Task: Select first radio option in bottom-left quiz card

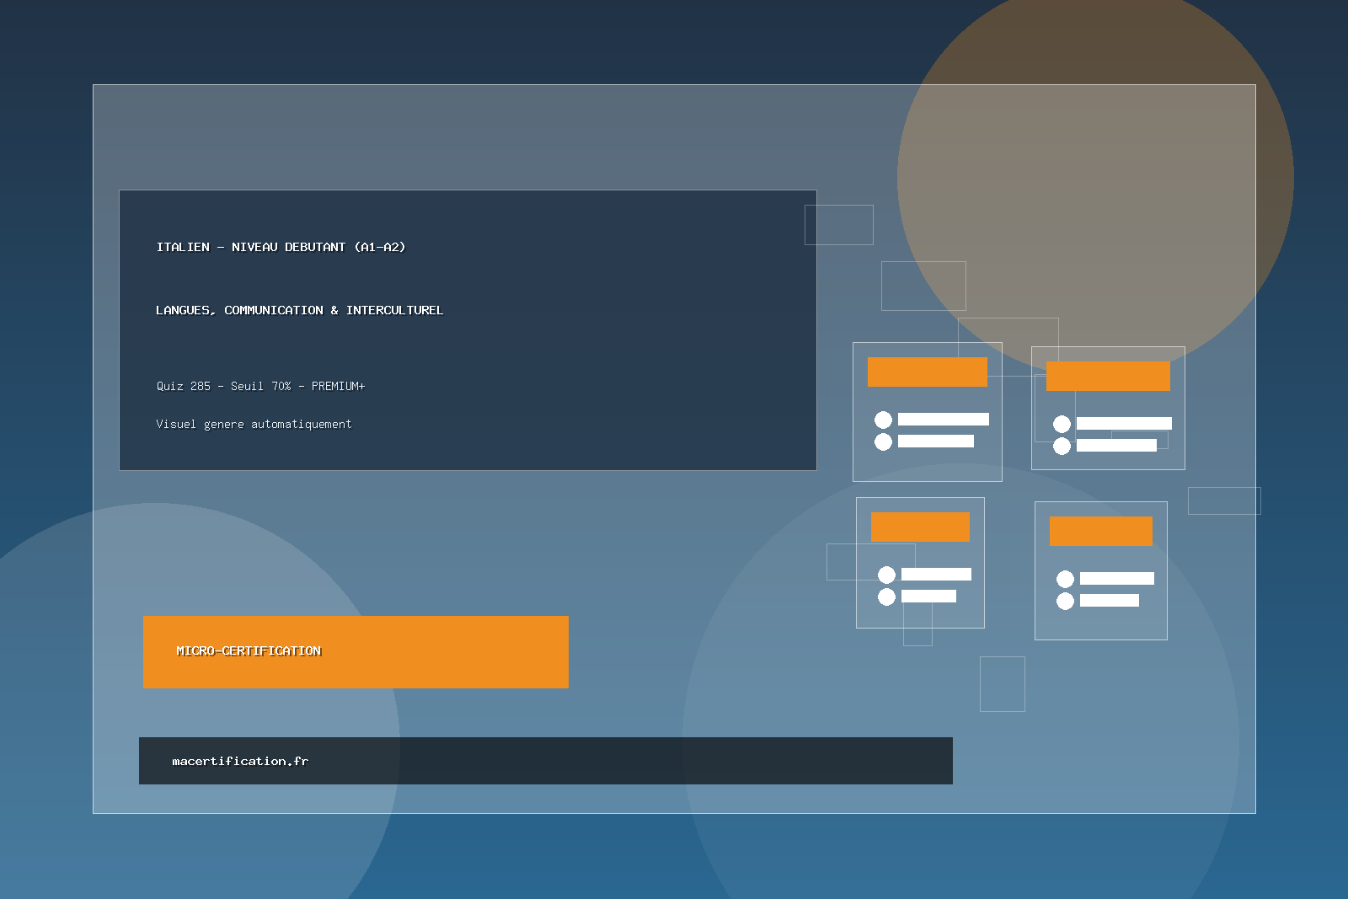Action: point(886,575)
